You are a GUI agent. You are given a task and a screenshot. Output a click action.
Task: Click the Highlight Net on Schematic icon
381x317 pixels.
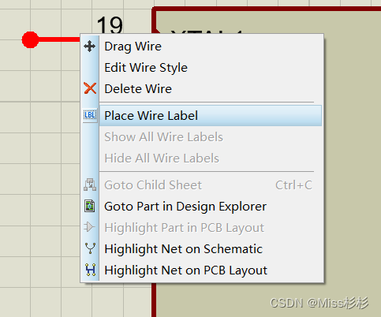pyautogui.click(x=90, y=248)
